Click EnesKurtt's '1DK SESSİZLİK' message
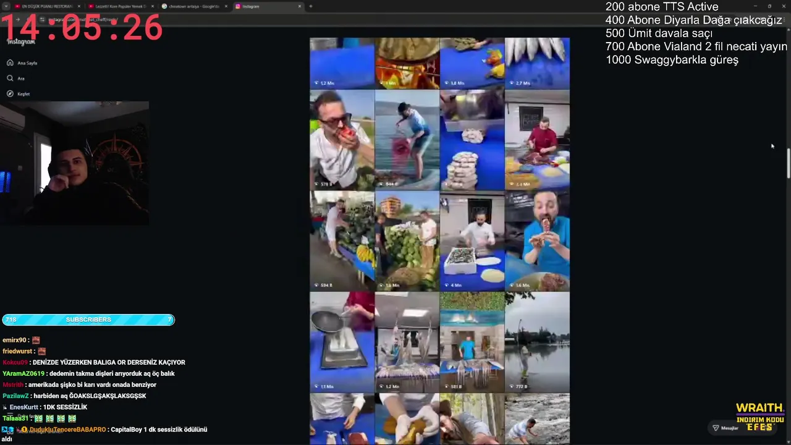The height and width of the screenshot is (445, 791). [45, 407]
